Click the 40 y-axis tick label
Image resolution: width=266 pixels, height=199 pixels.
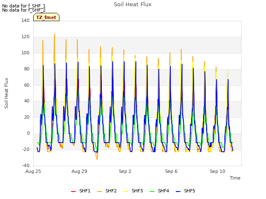coord(27,101)
